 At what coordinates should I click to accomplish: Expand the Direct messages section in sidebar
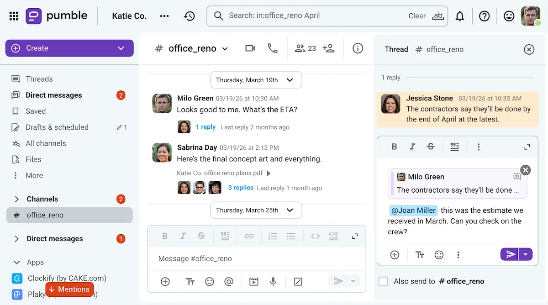pyautogui.click(x=16, y=239)
